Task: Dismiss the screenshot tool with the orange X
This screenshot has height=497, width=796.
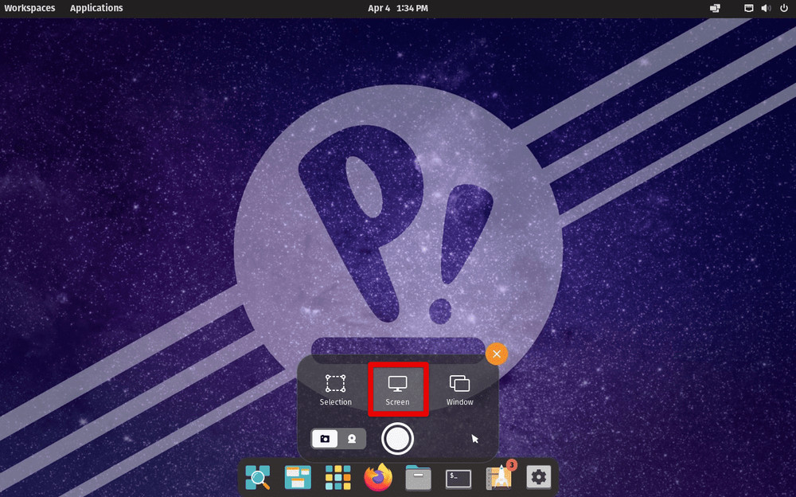Action: coord(496,354)
